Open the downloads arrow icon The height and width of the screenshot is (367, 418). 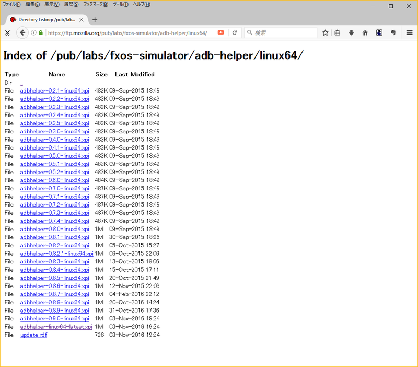click(351, 33)
